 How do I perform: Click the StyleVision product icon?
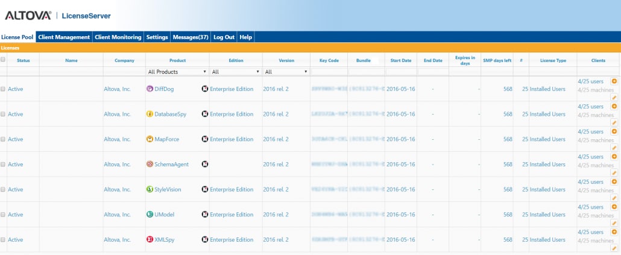(150, 189)
